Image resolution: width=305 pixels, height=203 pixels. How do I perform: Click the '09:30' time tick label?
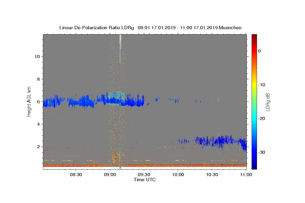pyautogui.click(x=144, y=175)
